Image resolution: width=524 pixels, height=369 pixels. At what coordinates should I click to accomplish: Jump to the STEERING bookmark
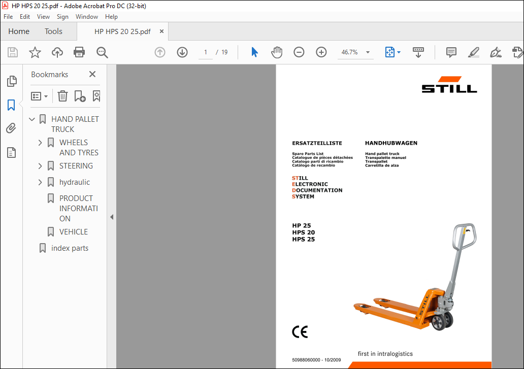tap(76, 166)
